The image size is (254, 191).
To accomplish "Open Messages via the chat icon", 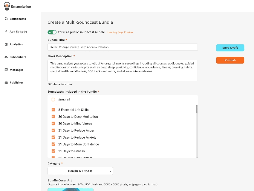I will coord(6,70).
